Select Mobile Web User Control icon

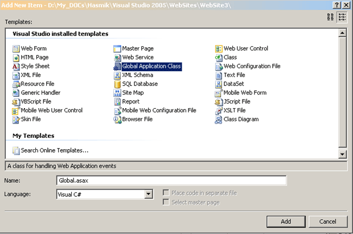(16, 110)
